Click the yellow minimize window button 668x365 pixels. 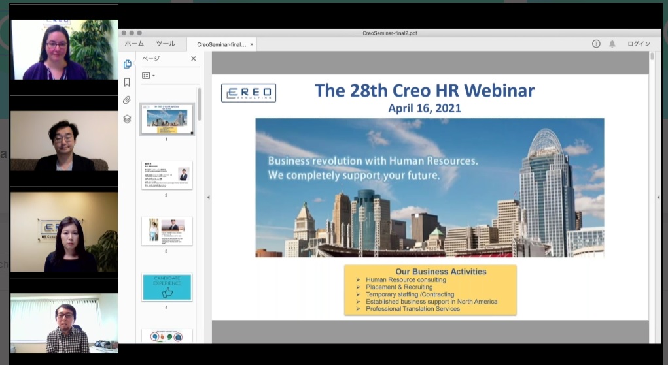pos(132,33)
